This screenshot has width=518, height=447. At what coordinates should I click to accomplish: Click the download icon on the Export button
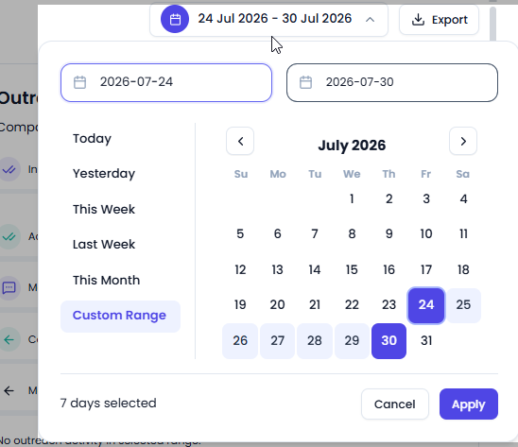coord(418,20)
